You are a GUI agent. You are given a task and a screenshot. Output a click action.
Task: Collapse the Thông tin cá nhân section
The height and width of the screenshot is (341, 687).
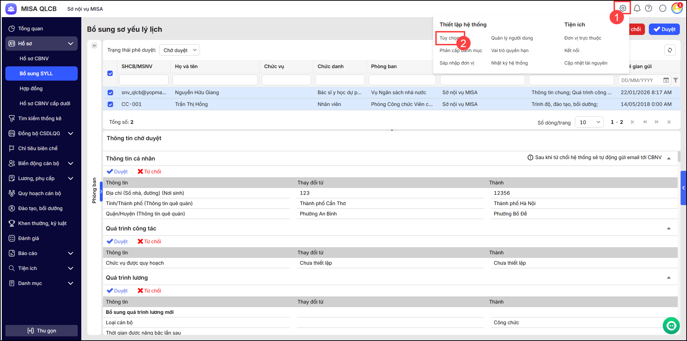point(669,158)
